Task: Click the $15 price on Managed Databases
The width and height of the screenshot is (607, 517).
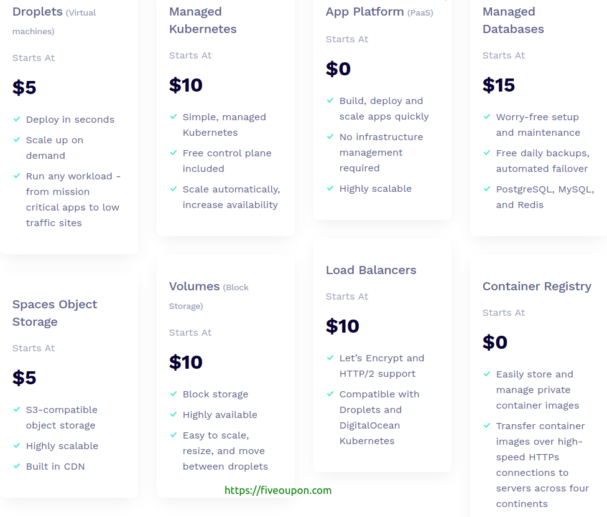Action: [x=499, y=85]
